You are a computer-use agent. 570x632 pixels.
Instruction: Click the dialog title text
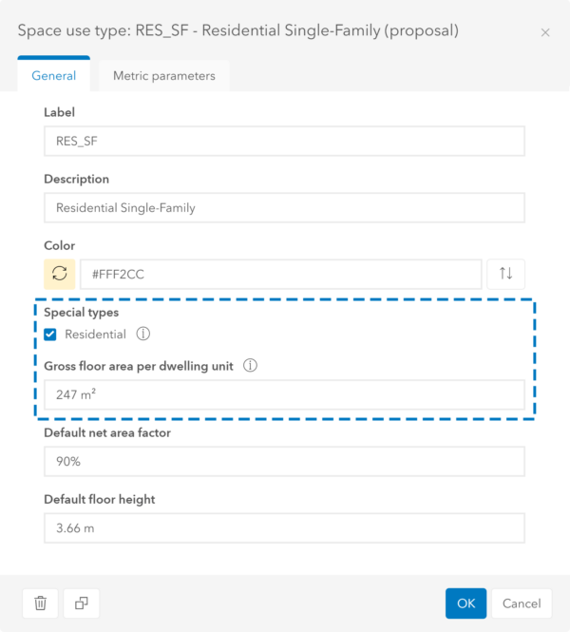pyautogui.click(x=237, y=31)
